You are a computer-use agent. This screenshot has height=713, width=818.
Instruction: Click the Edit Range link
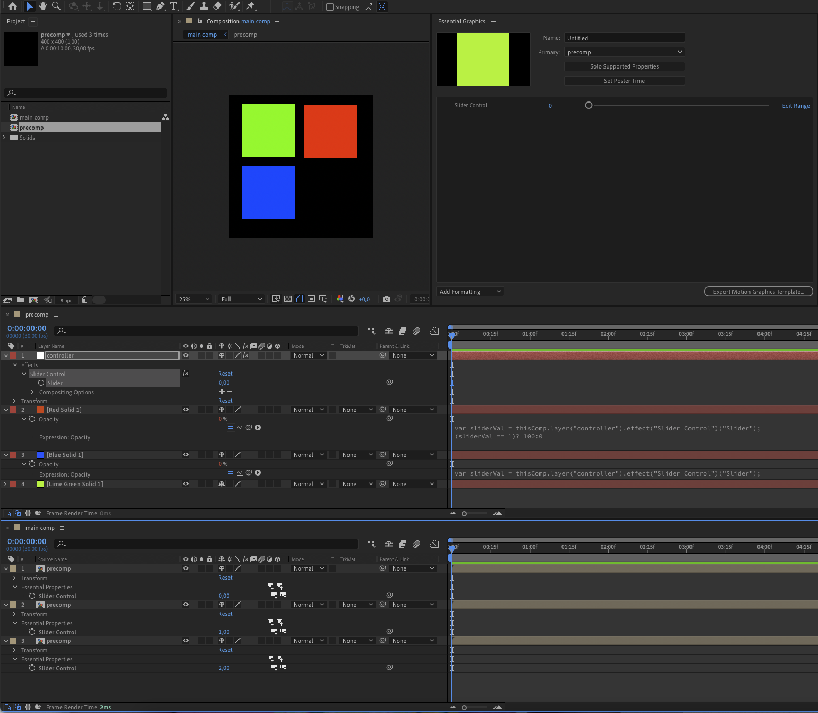(796, 105)
